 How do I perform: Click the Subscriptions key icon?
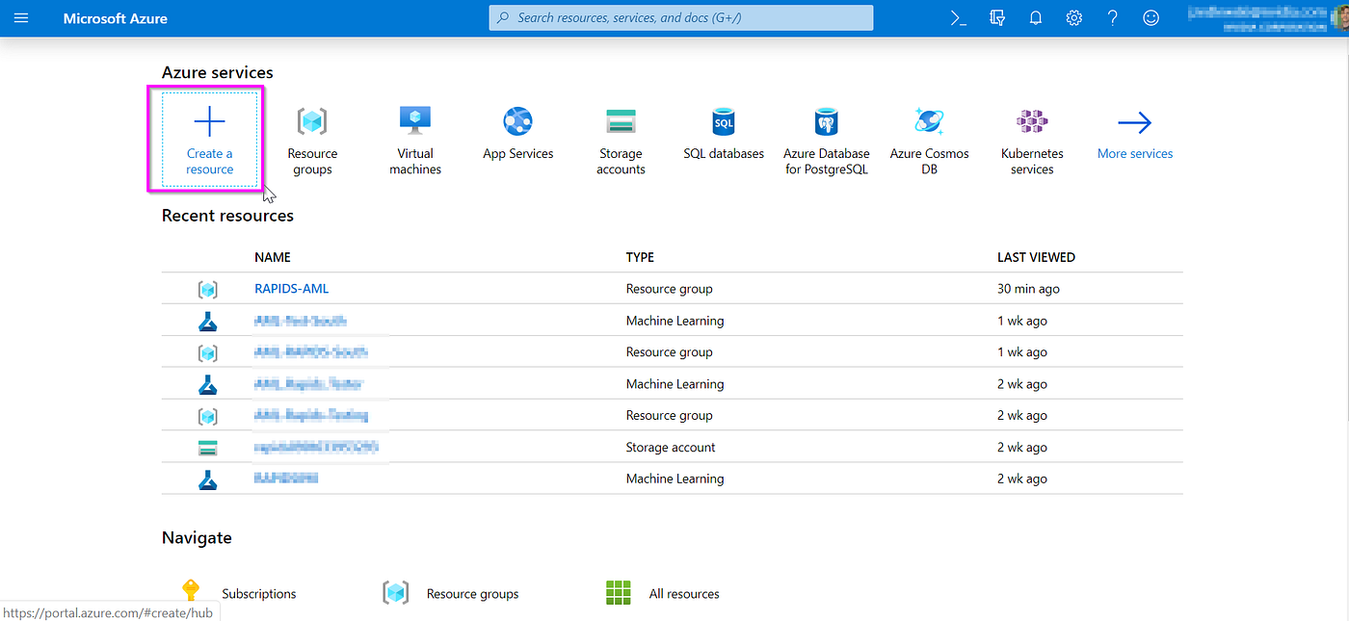tap(191, 592)
